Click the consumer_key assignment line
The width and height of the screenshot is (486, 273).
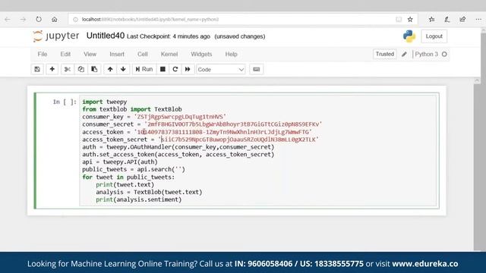pyautogui.click(x=154, y=117)
